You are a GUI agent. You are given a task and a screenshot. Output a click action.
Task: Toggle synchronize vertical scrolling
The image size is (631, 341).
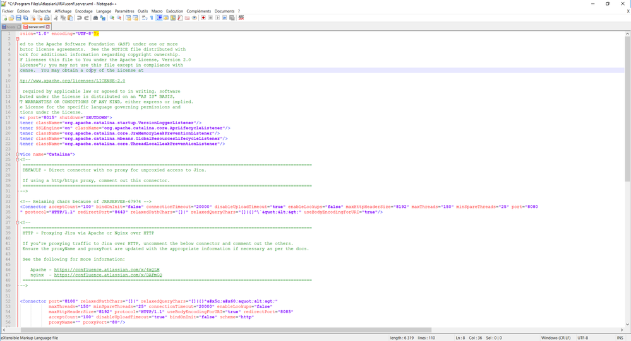click(128, 18)
